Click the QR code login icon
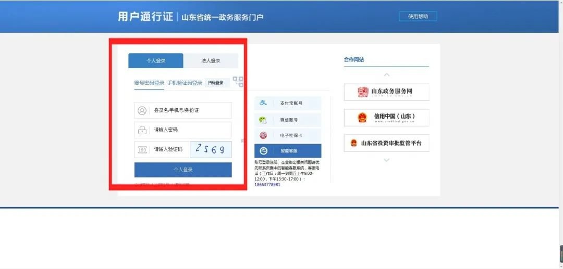563x269 pixels. point(238,82)
